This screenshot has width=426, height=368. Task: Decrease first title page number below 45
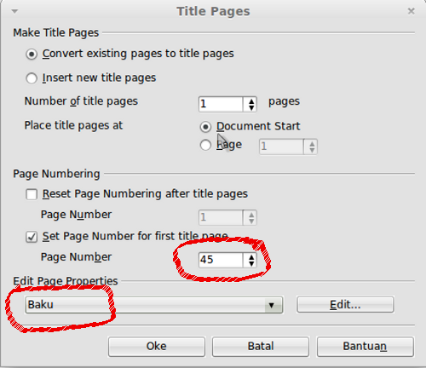click(x=251, y=263)
